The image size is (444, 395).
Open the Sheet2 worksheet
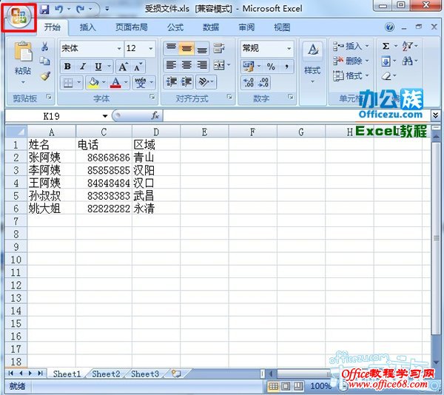tap(106, 374)
